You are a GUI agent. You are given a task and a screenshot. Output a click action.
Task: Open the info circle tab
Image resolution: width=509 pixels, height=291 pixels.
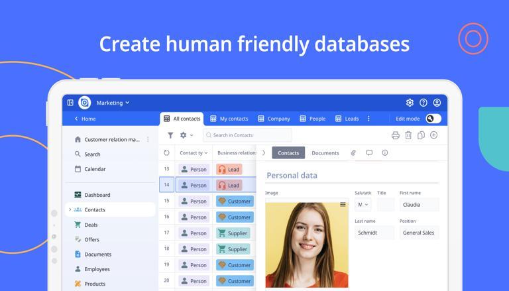pyautogui.click(x=384, y=152)
